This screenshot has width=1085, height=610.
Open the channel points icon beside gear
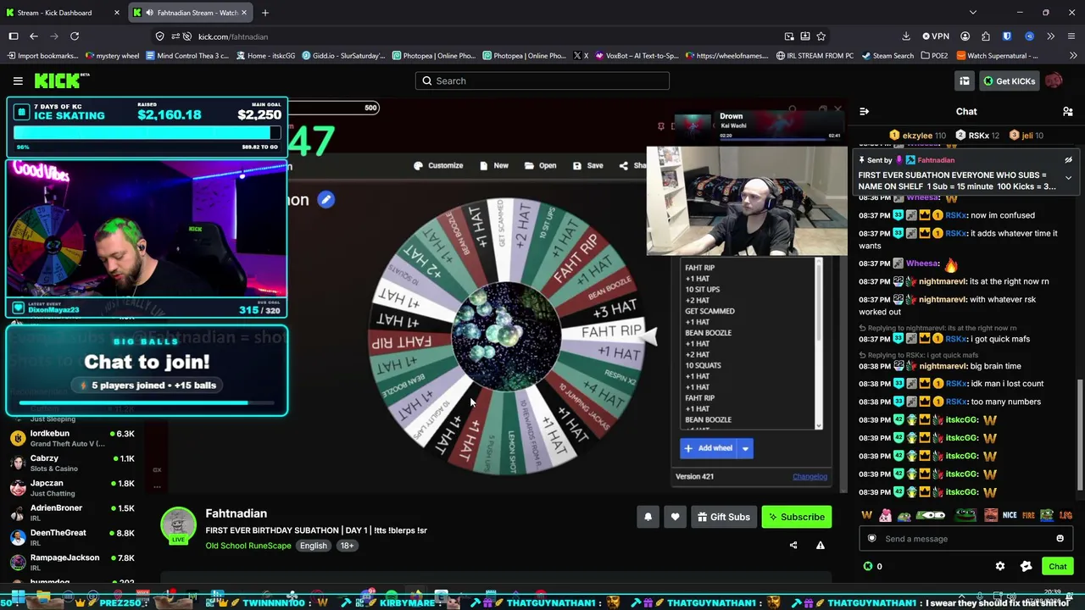tap(1027, 566)
